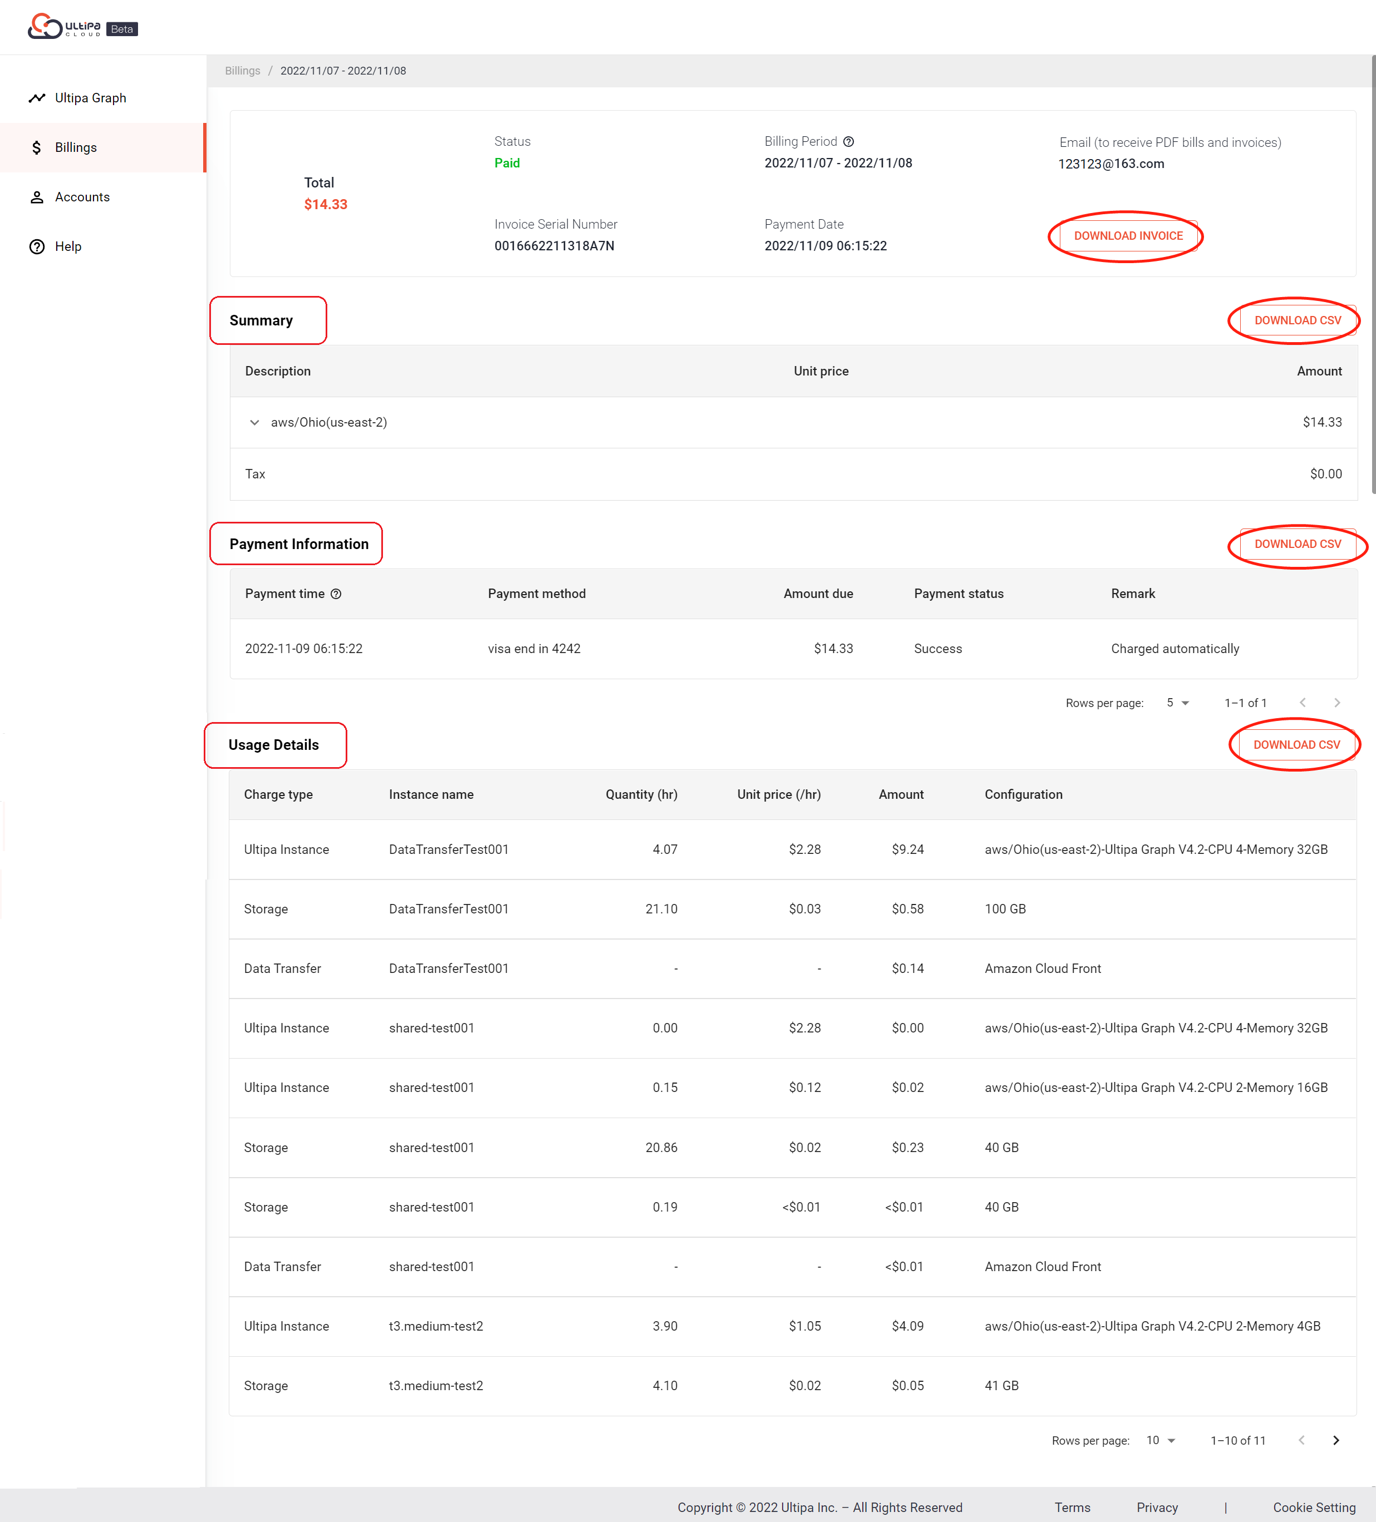Click the CPU 2-Memory 4GB configuration cell
This screenshot has height=1522, width=1376.
(1152, 1326)
